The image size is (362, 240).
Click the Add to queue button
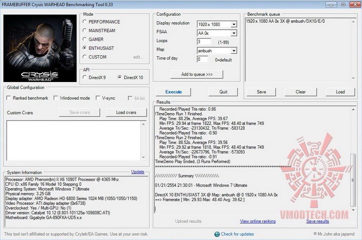click(197, 74)
